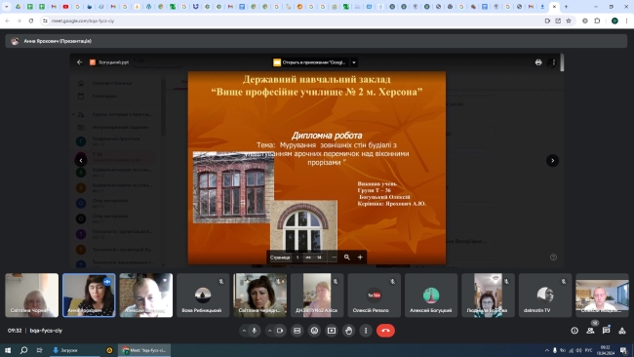Open the chat with everyone panel
The width and height of the screenshot is (634, 357).
pyautogui.click(x=606, y=331)
